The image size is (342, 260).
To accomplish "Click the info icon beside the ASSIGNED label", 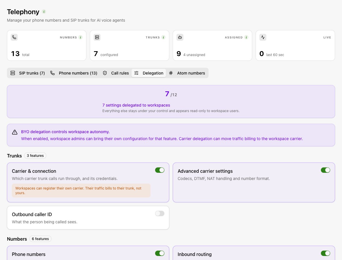I will point(246,37).
